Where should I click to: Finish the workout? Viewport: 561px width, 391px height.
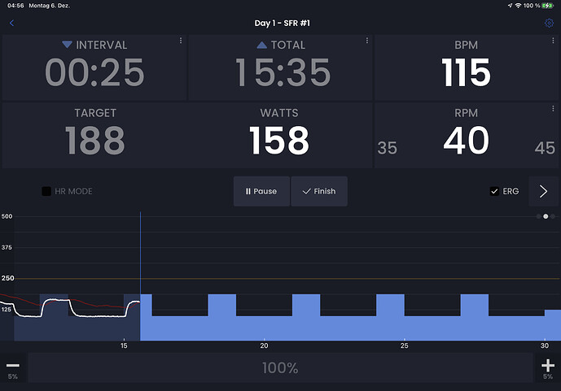pos(319,191)
